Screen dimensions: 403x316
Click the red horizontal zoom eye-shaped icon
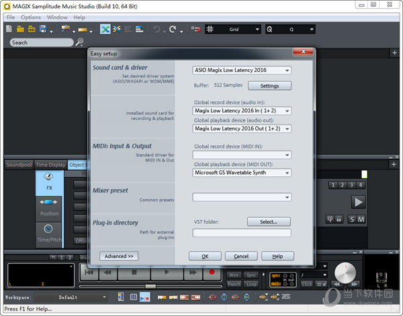[212, 297]
